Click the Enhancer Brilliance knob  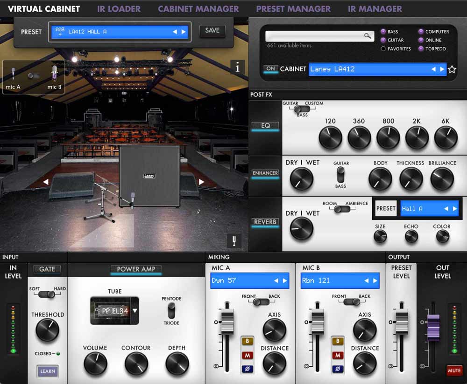point(442,179)
